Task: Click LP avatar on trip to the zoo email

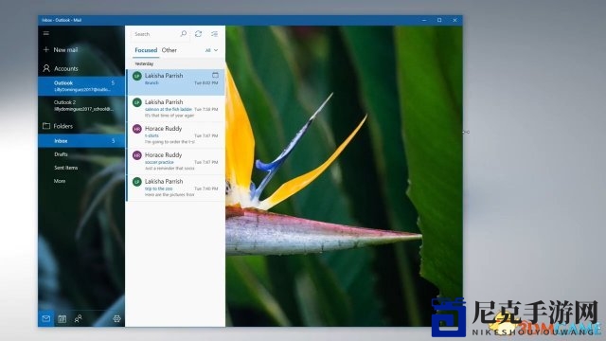Action: coord(136,182)
